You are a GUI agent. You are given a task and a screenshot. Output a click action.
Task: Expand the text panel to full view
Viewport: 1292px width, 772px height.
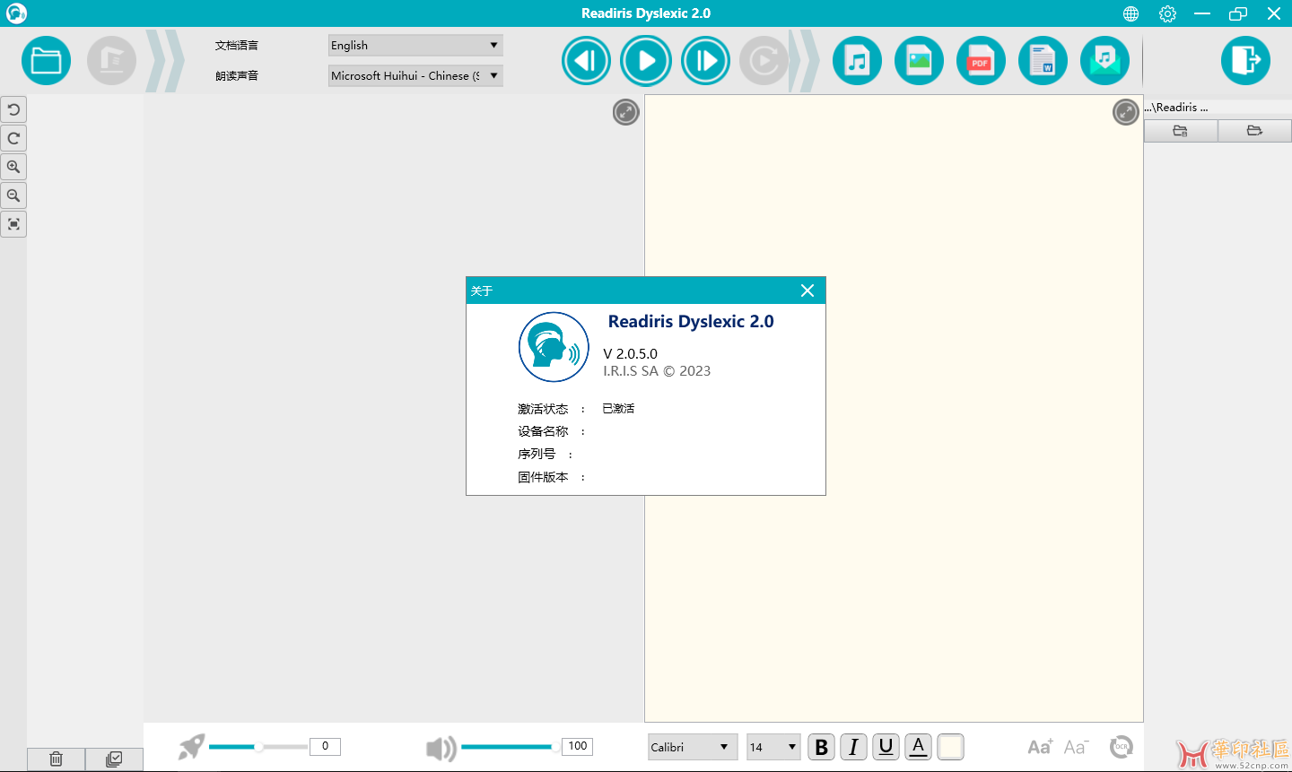pyautogui.click(x=1125, y=112)
